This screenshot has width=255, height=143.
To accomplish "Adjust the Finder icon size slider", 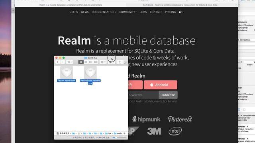I will (x=120, y=138).
